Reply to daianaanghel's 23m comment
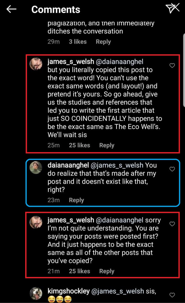 pos(76,200)
